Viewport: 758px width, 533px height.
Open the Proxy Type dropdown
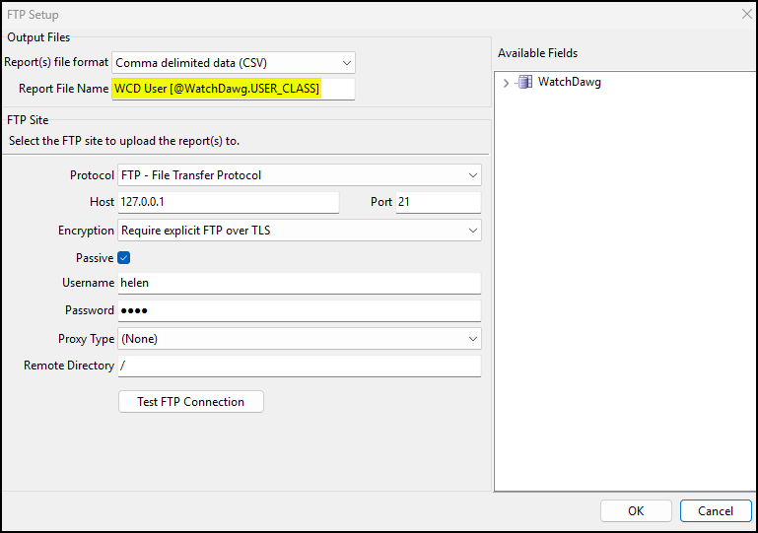(299, 339)
